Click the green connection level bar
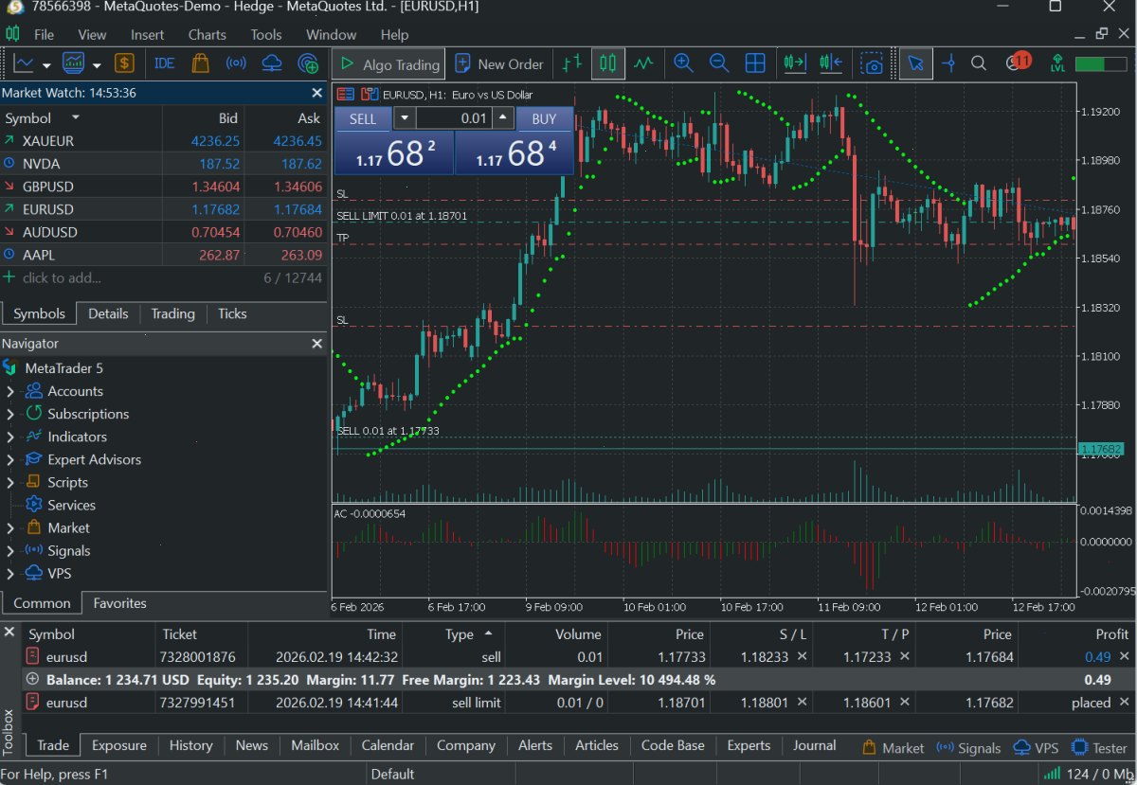The width and height of the screenshot is (1137, 785). 1101,63
